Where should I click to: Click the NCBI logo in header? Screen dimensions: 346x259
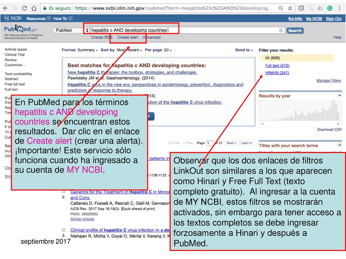coord(13,18)
